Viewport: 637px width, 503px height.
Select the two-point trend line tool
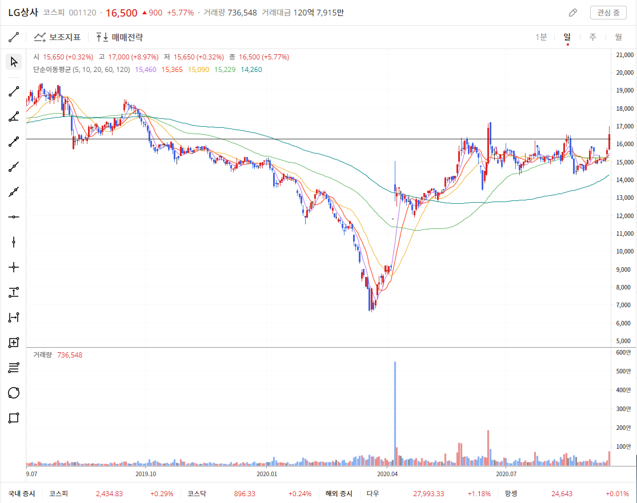(x=14, y=92)
